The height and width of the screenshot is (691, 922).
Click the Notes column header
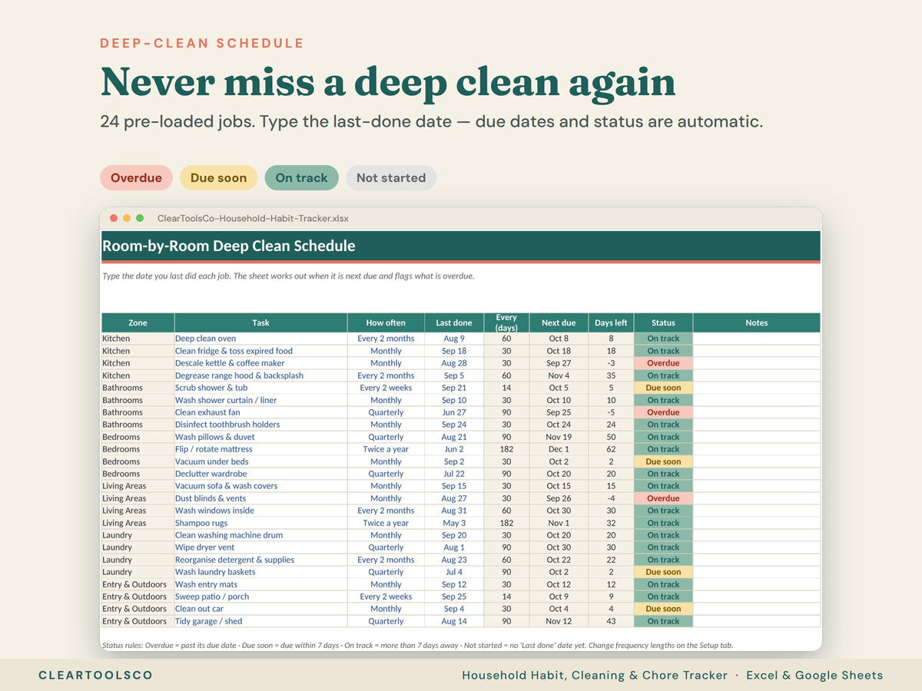click(757, 322)
